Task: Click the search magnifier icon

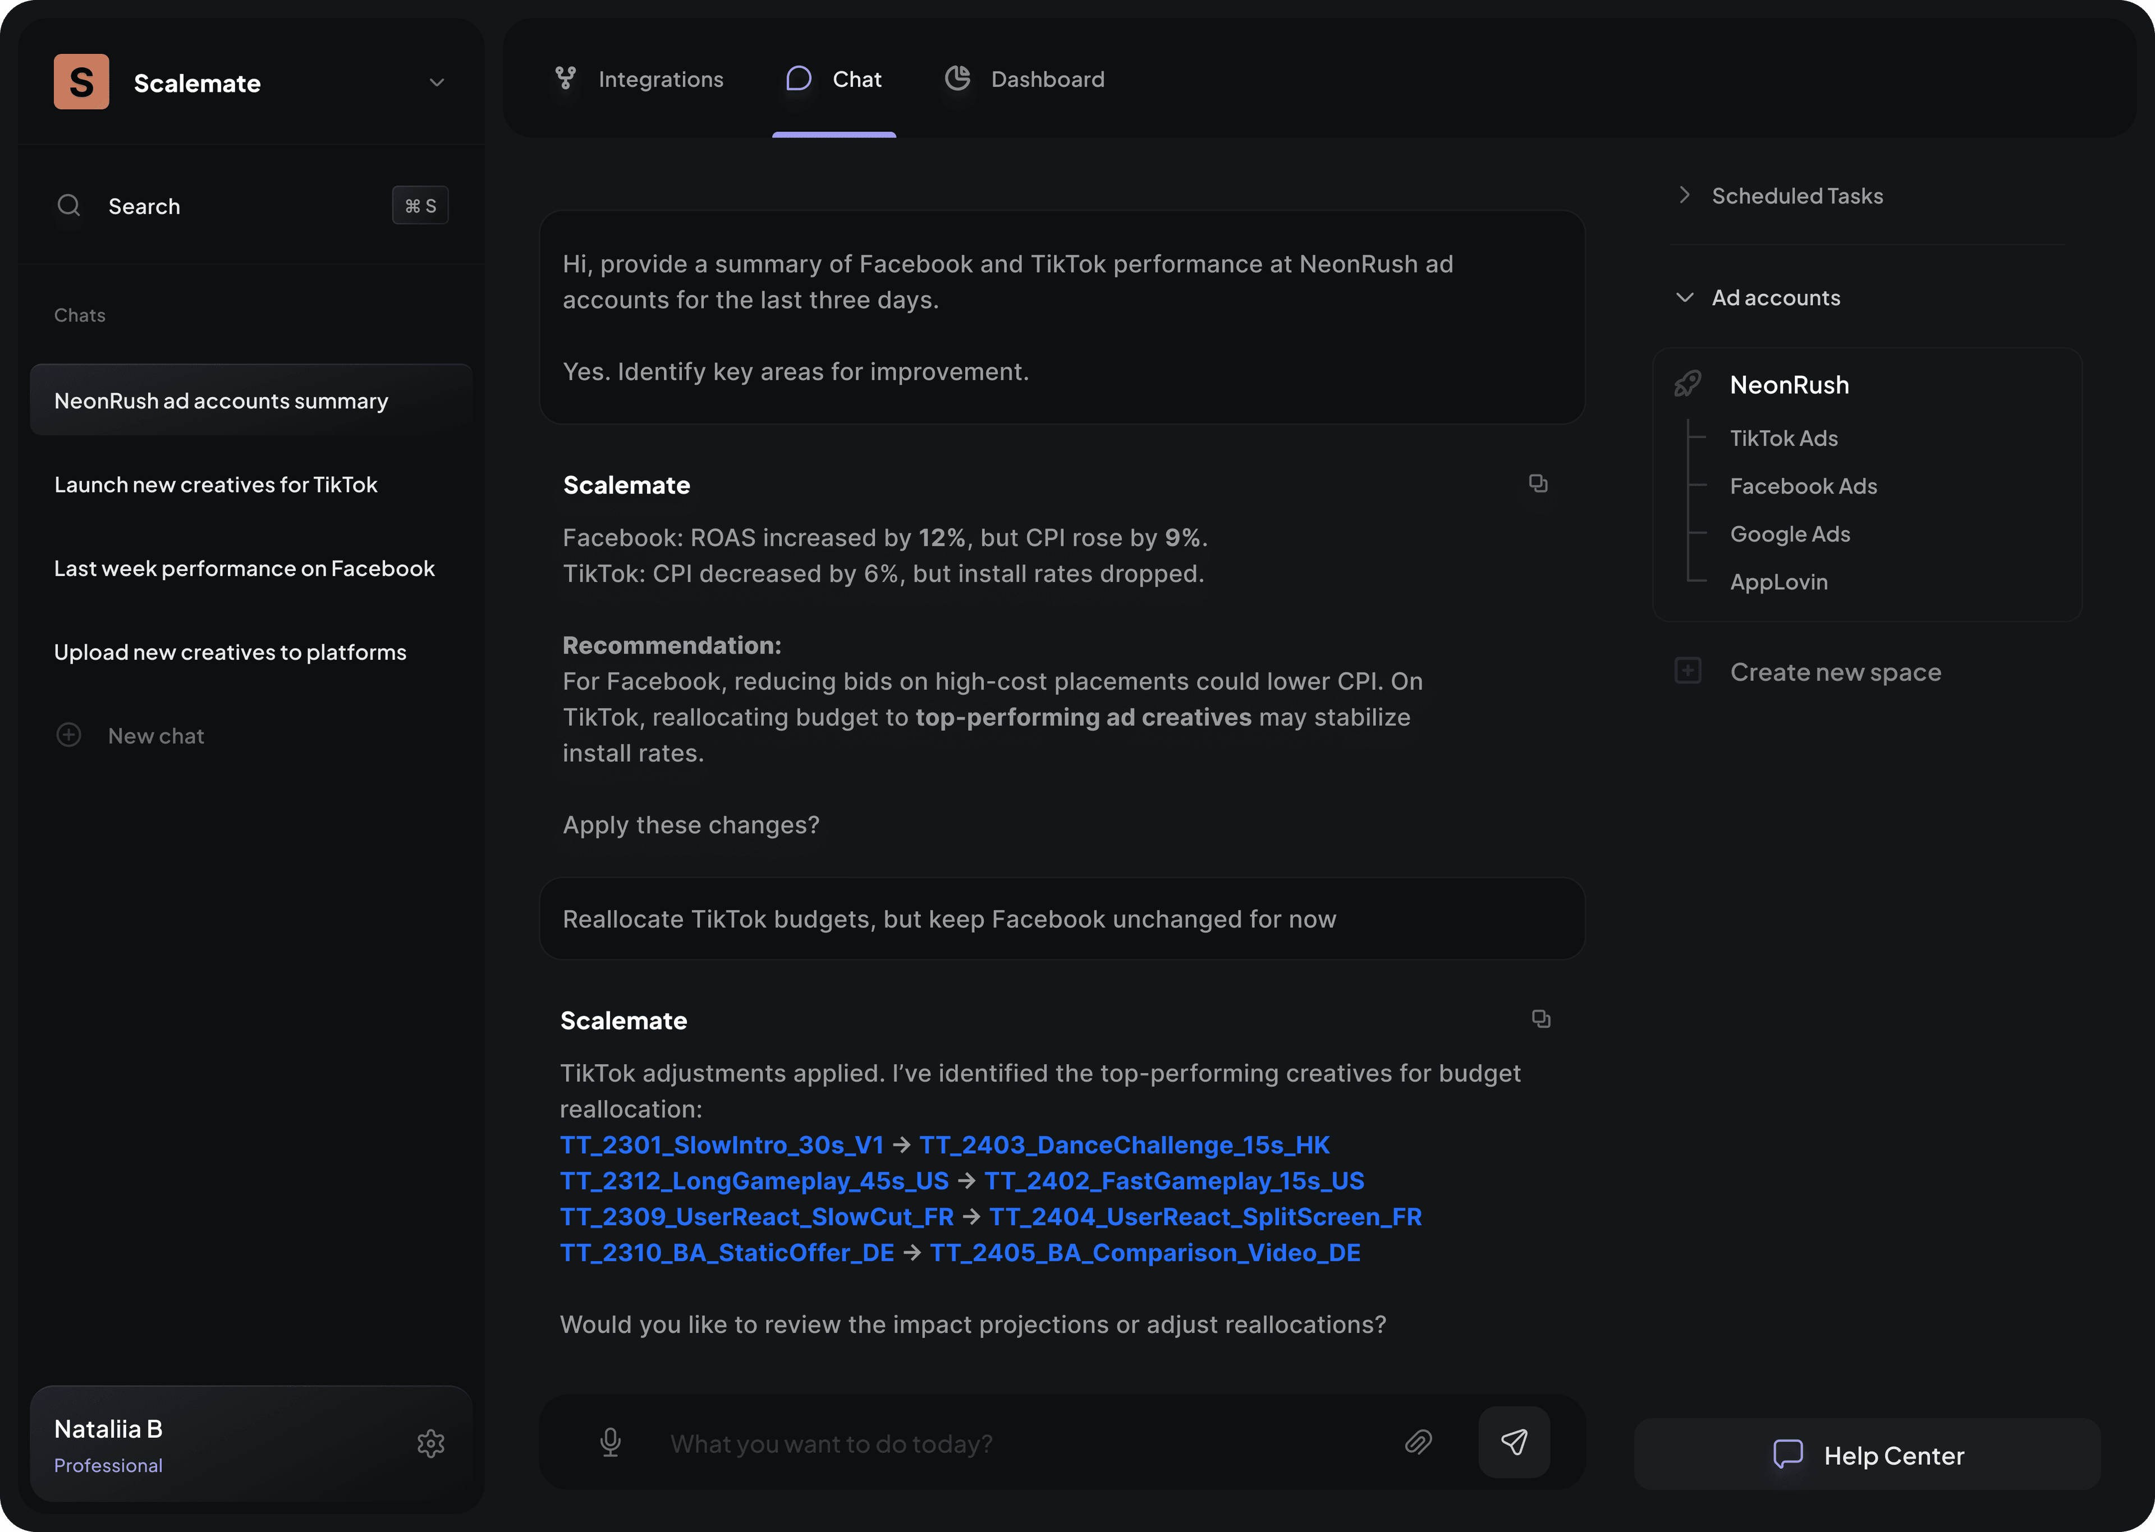Action: [69, 205]
